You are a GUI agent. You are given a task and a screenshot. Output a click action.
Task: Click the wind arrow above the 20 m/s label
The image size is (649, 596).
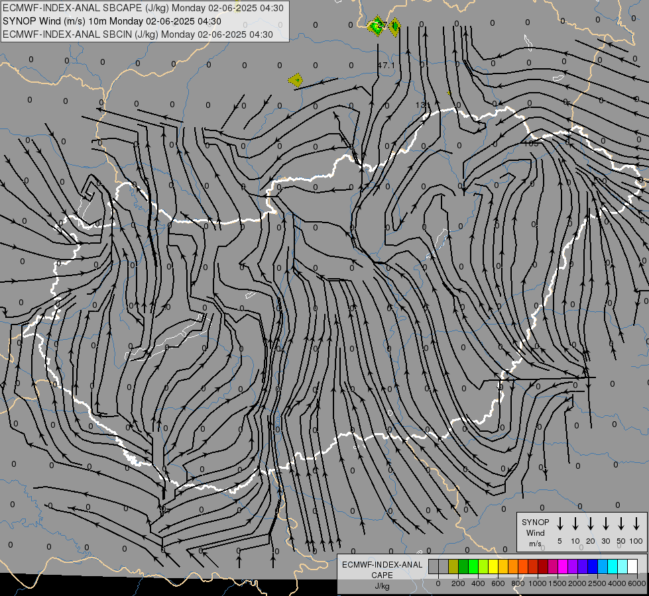click(x=591, y=524)
